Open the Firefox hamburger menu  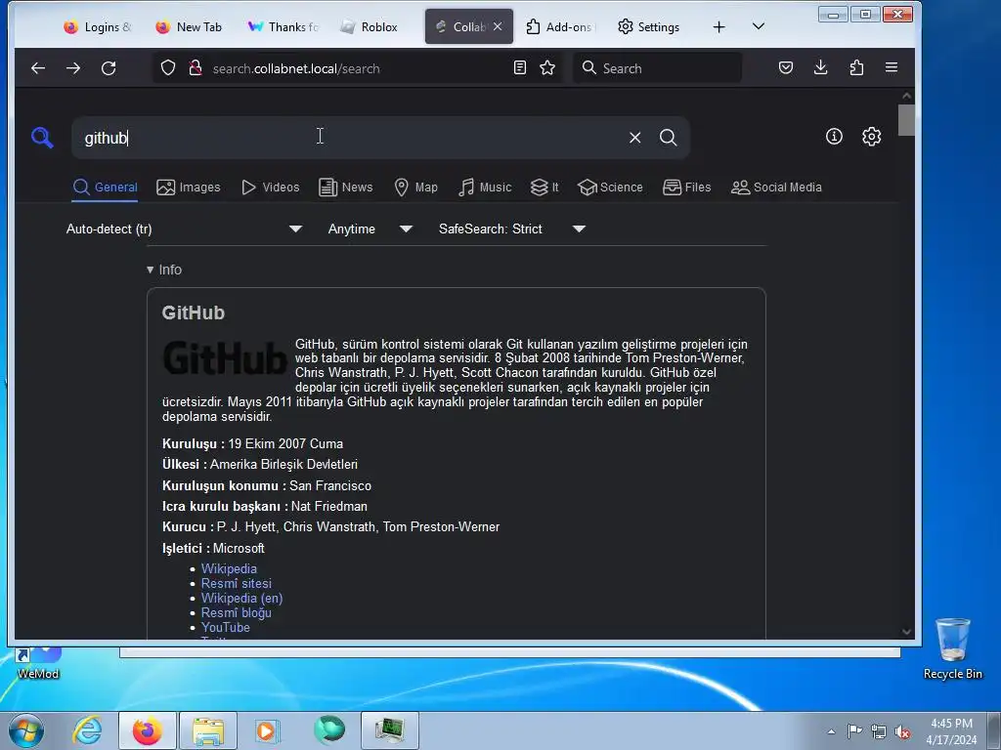point(892,67)
